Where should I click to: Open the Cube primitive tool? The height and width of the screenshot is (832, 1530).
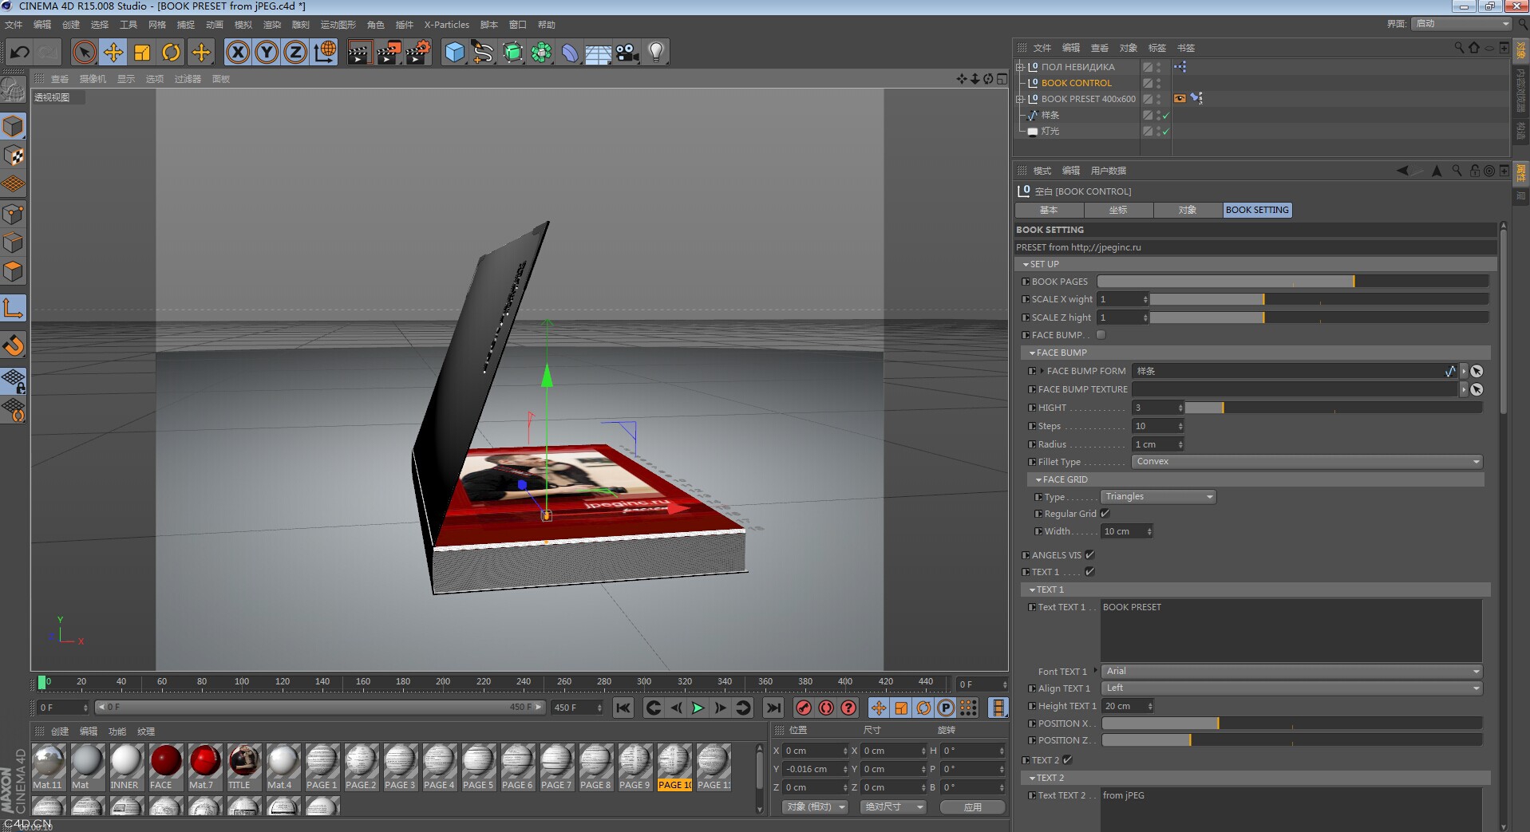pos(453,52)
